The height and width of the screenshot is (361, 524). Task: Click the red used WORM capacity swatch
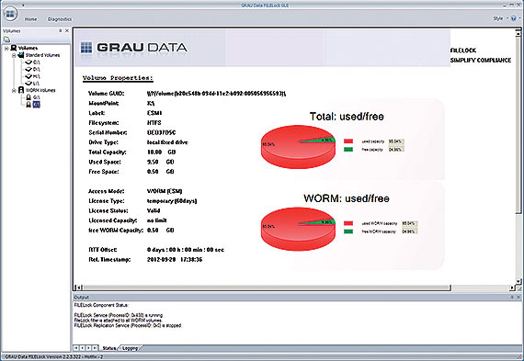348,223
